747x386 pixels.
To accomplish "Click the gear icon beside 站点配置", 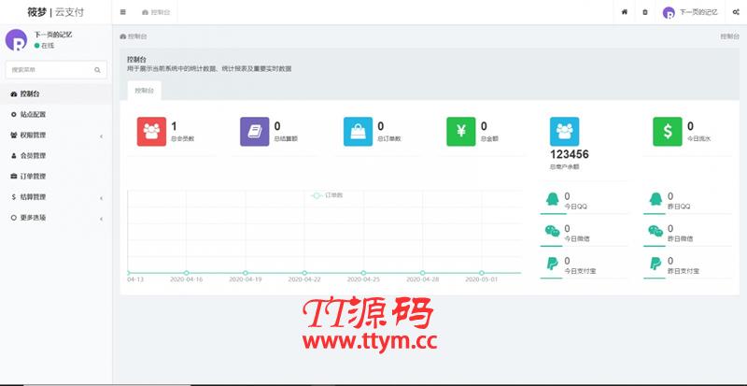I will (13, 115).
